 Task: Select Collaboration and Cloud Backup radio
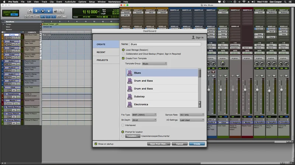pos(123,54)
